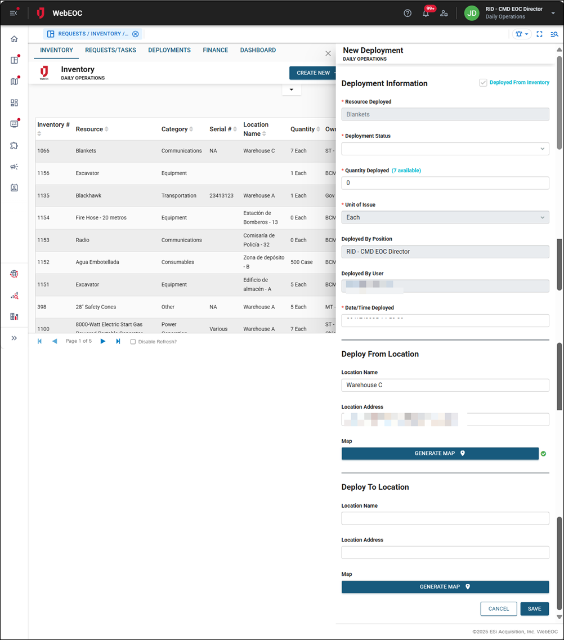Click GENERATE MAP under Deploy From Location
564x640 pixels.
440,453
